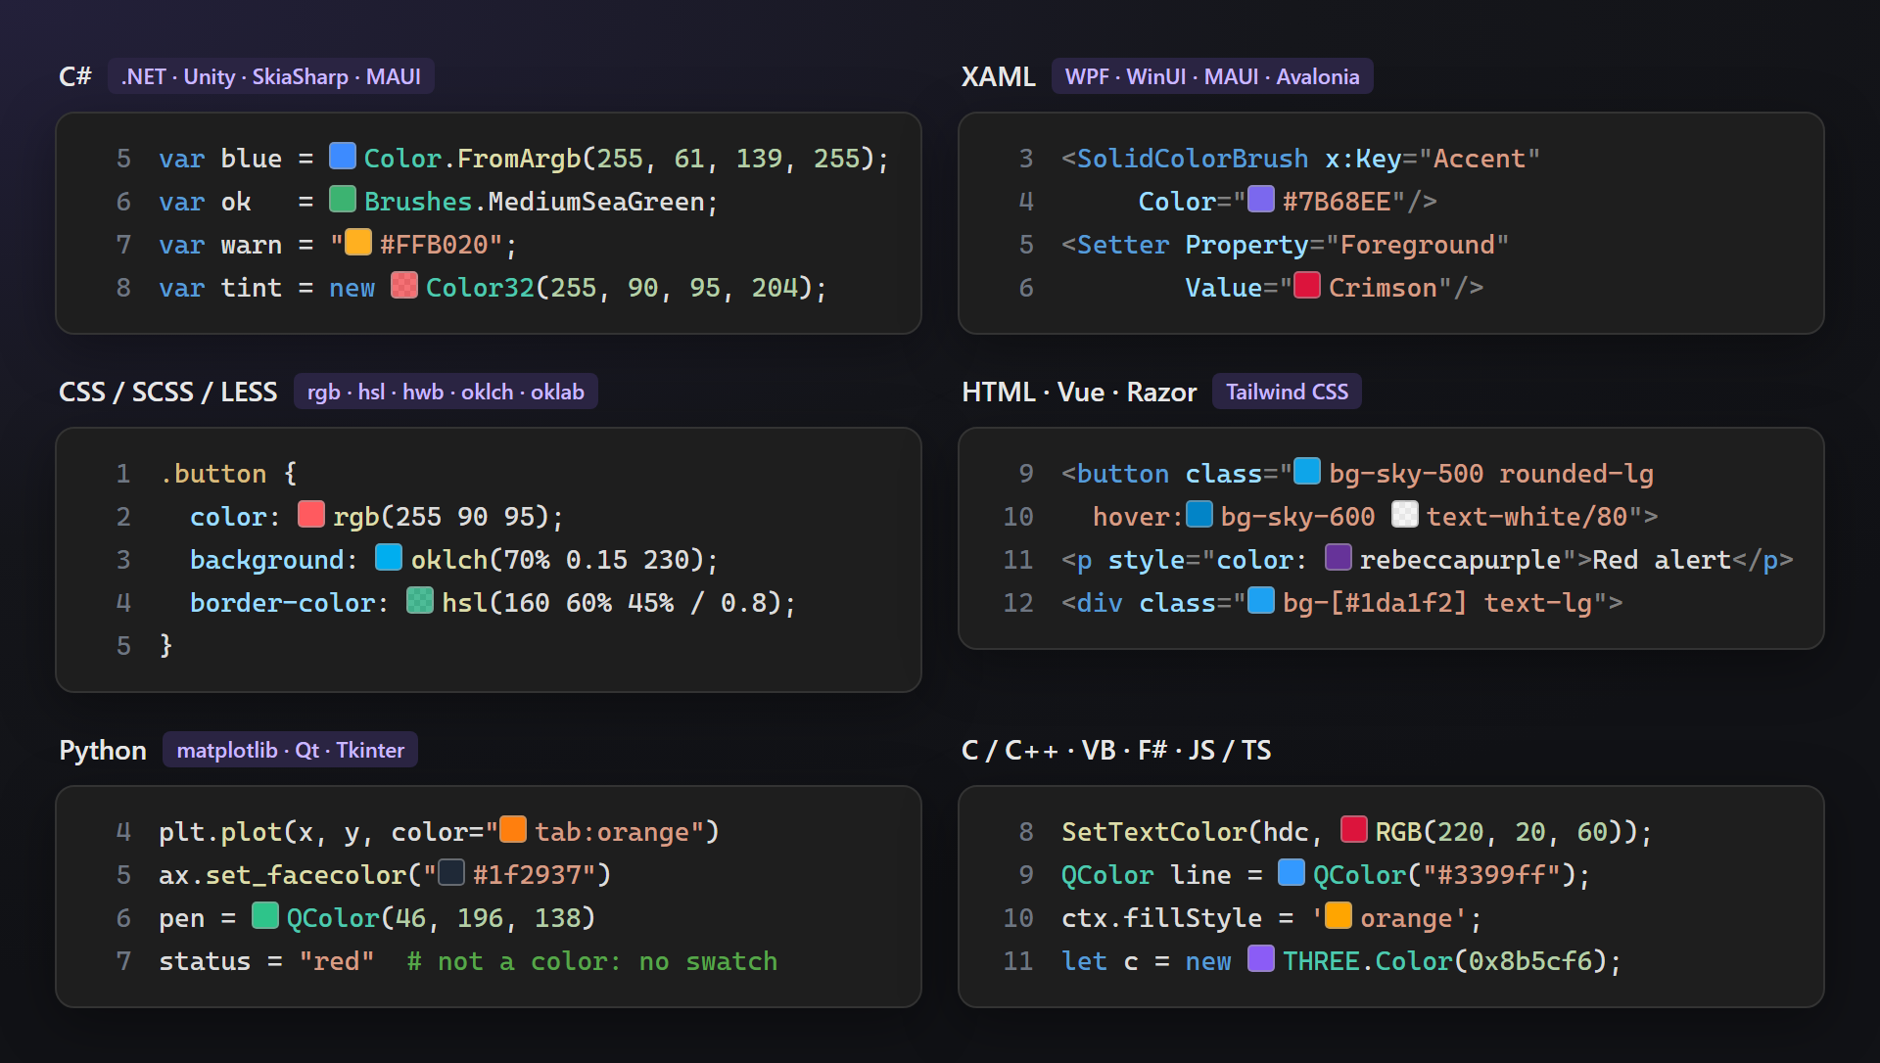Viewport: 1880px width, 1063px height.
Task: Click the SetTextColor(hdc, call text
Action: click(1192, 832)
